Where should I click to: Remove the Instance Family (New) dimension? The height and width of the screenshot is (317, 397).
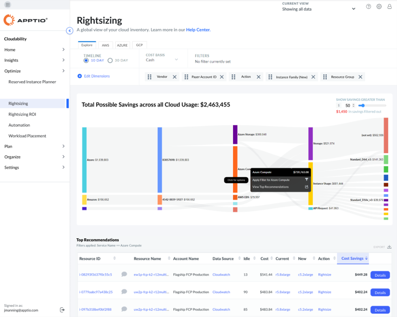[313, 77]
